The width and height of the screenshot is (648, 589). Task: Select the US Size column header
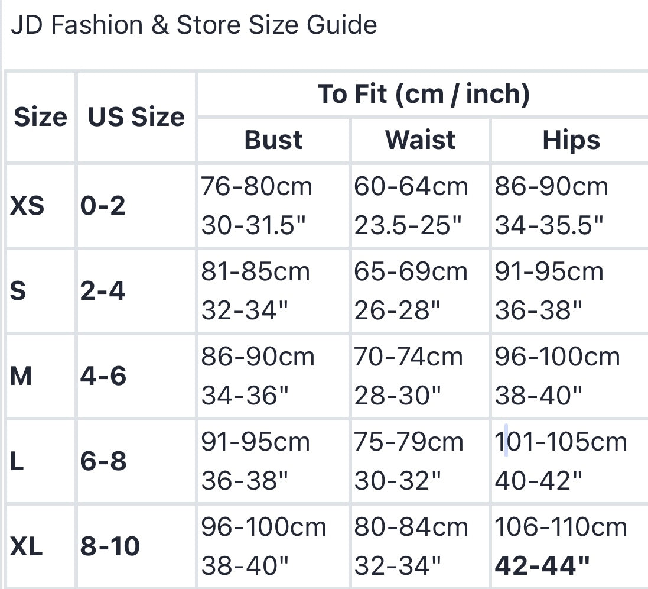pos(136,117)
